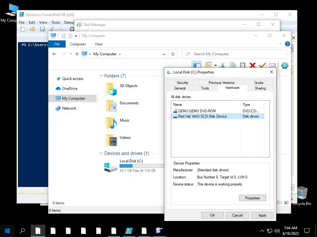The image size is (317, 237).
Task: Collapse the Devices and drives (1) group
Action: coord(101,153)
